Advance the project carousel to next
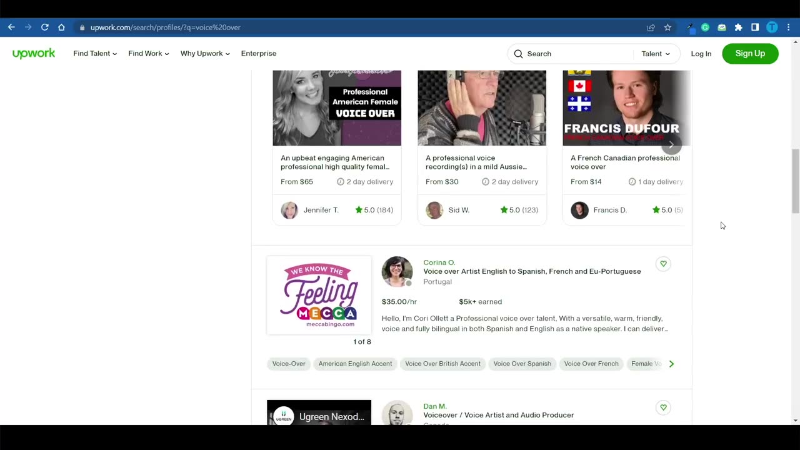This screenshot has height=450, width=800. [x=671, y=145]
